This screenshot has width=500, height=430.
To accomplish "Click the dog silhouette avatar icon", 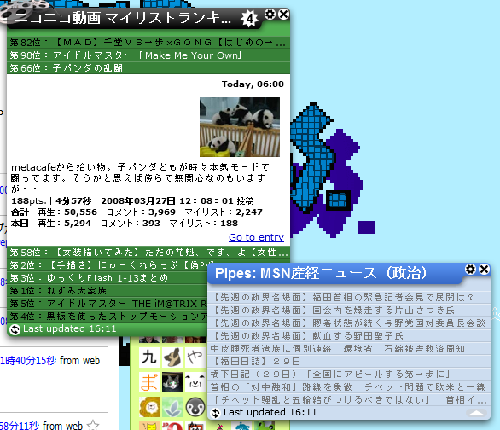I will (172, 357).
